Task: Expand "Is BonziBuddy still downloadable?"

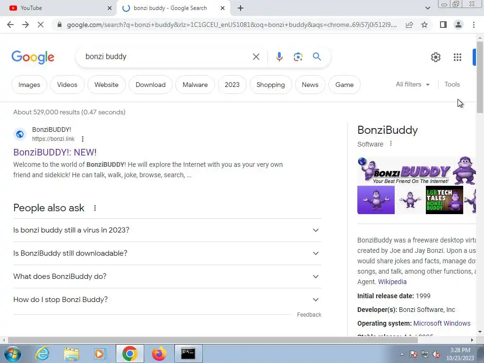Action: [x=167, y=253]
